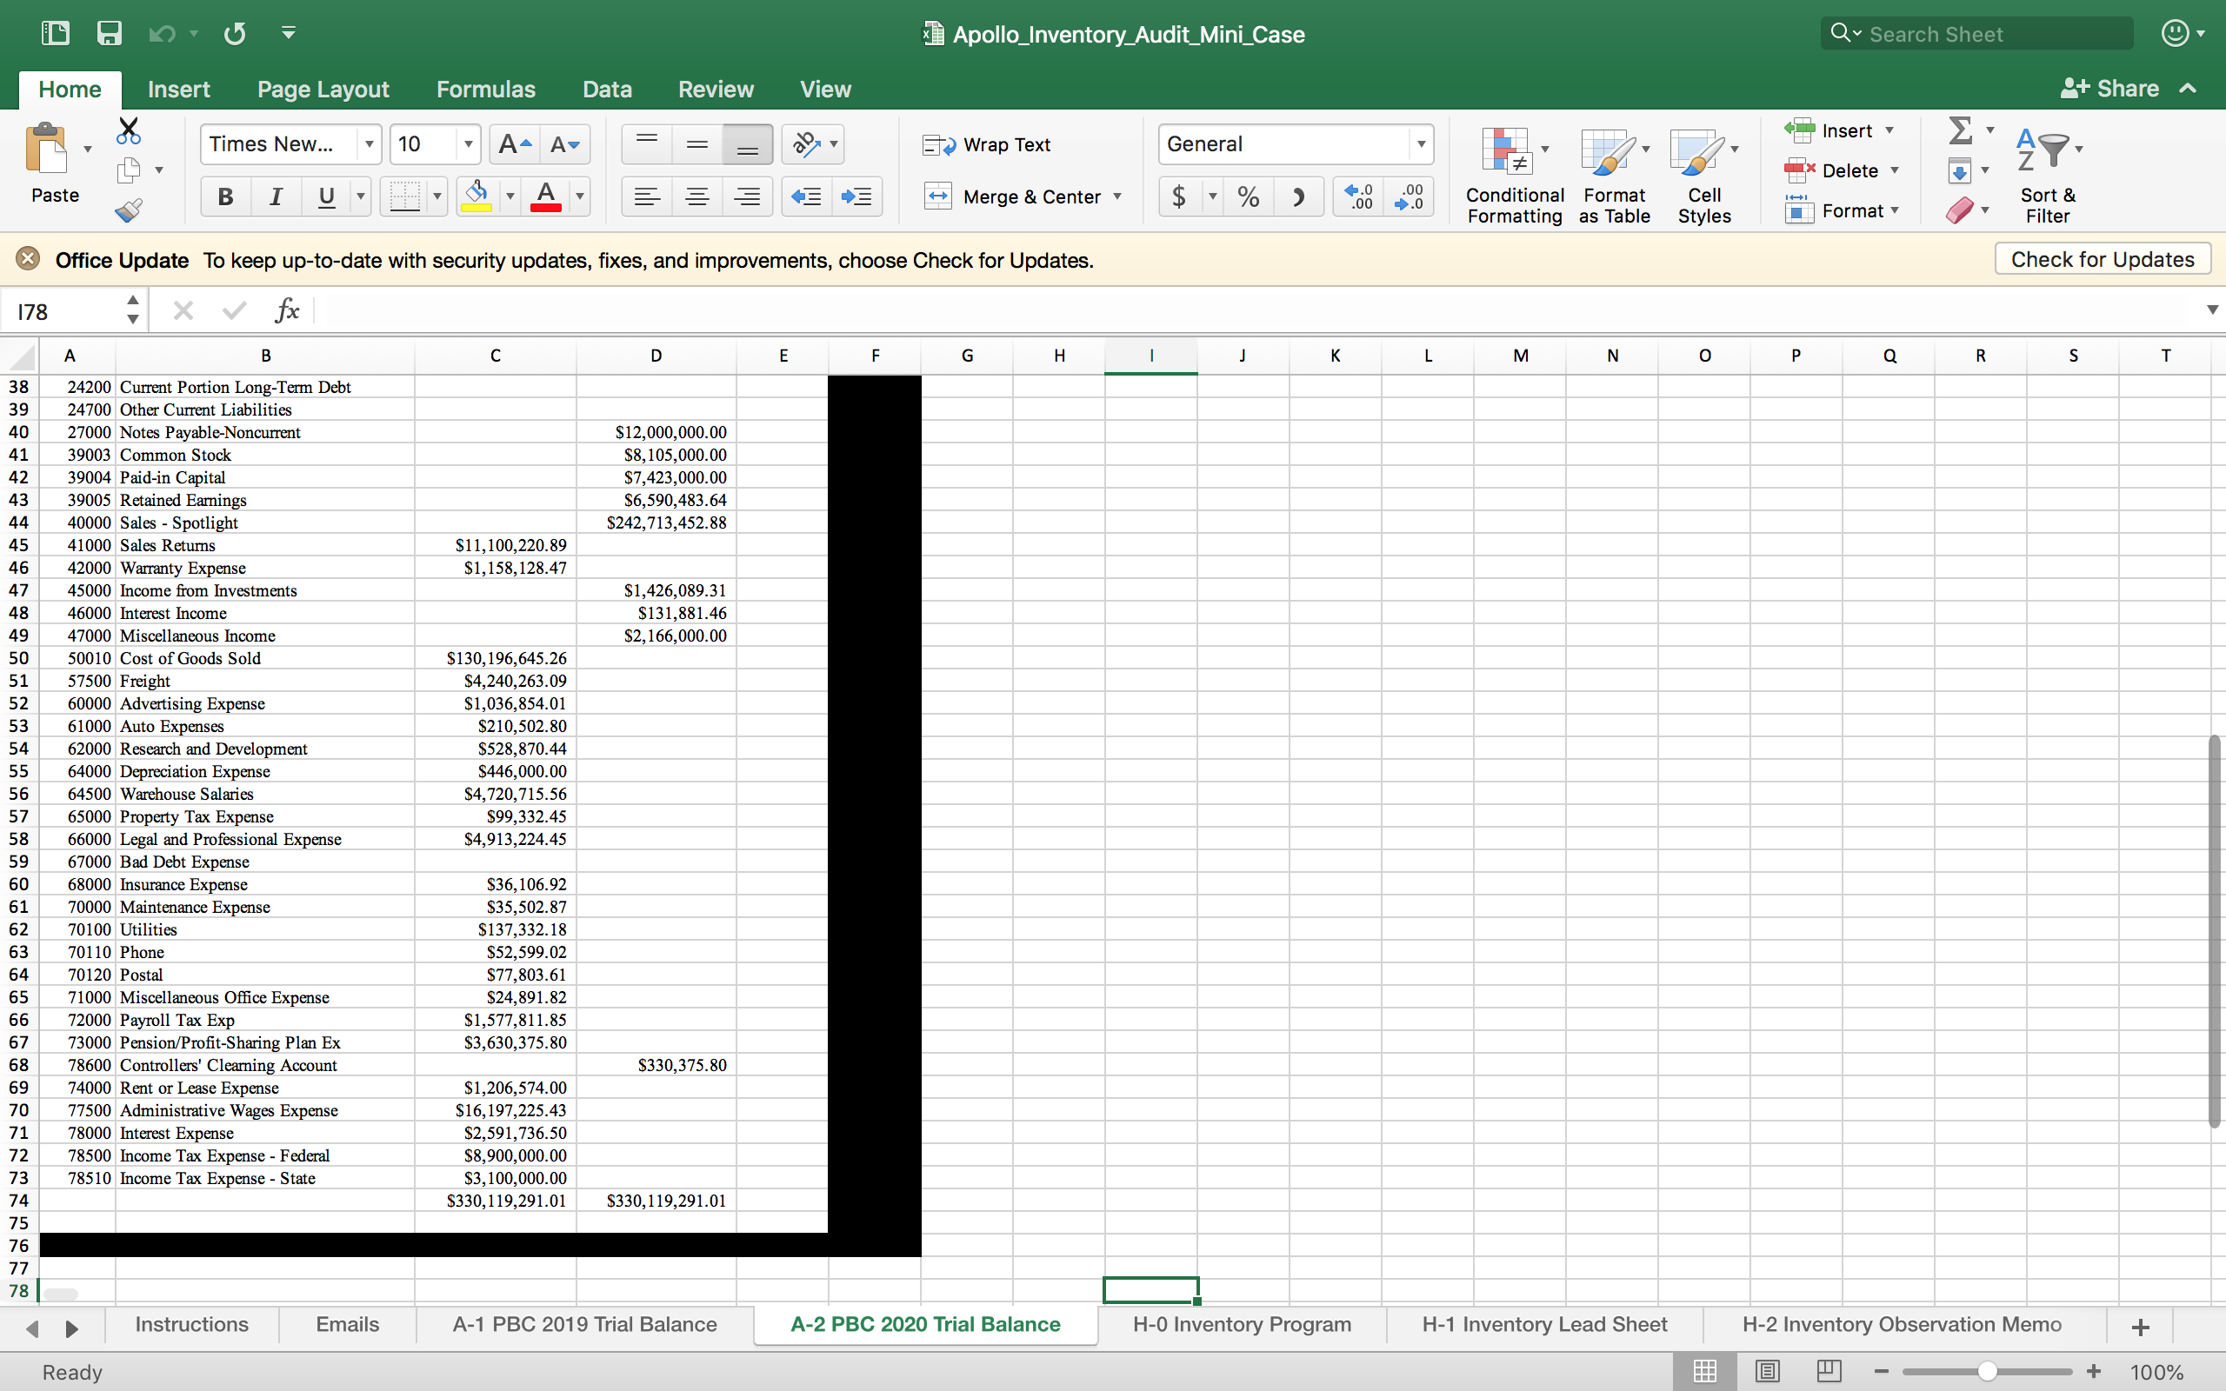Switch to the Formulas ribbon tab
This screenshot has width=2226, height=1391.
(x=484, y=90)
